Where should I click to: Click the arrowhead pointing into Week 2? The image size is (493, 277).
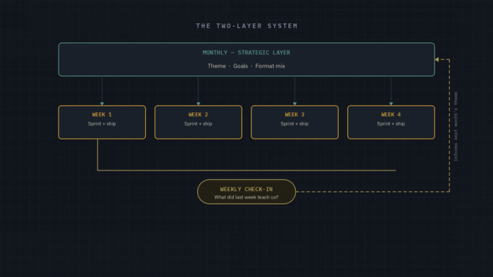point(199,104)
